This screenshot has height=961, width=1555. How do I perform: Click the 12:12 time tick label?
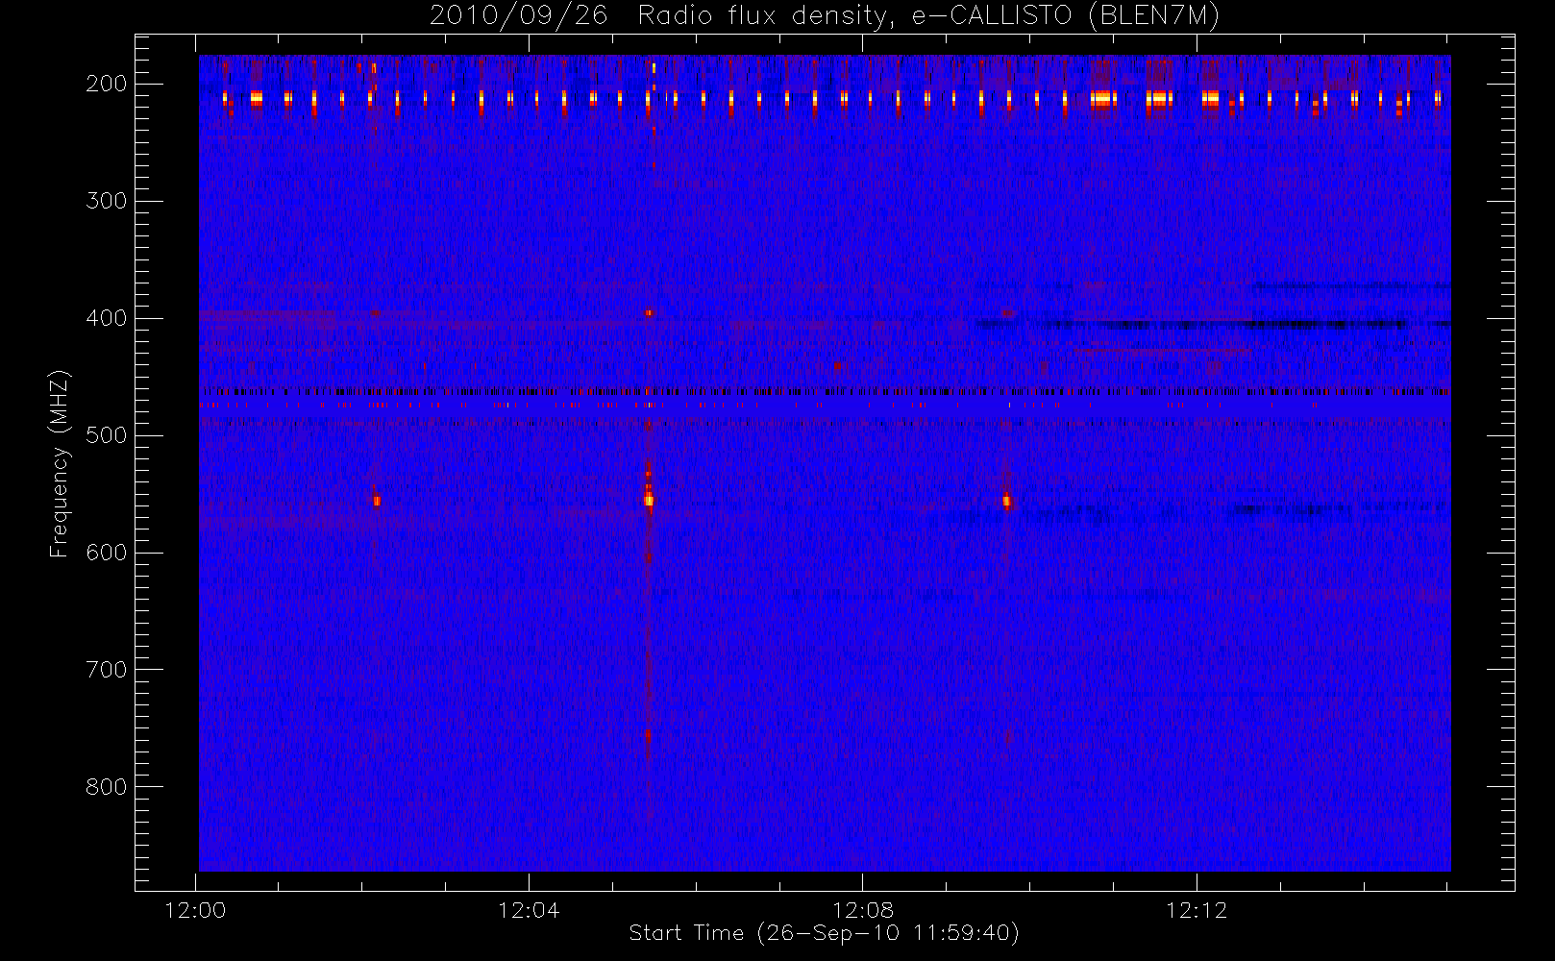[x=1197, y=910]
